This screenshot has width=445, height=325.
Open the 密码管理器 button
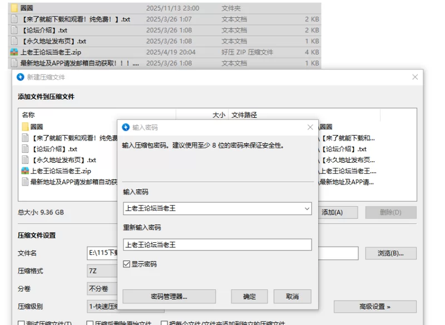point(169,297)
